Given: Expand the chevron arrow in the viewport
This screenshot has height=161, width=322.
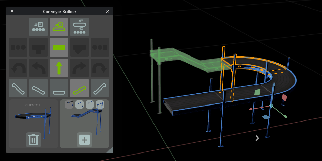Looking at the screenshot, I should (257, 138).
